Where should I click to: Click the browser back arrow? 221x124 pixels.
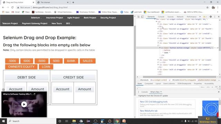(x=3, y=7)
